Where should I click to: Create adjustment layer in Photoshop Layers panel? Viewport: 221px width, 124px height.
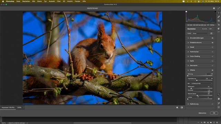click(x=208, y=123)
